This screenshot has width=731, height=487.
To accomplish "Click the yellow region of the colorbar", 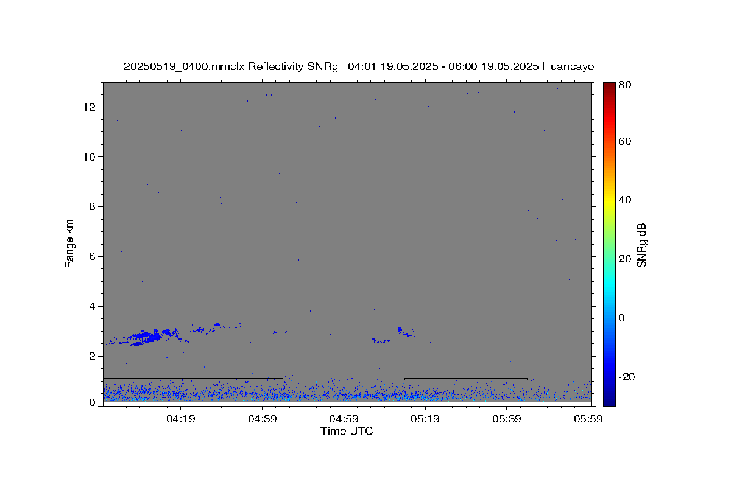I will tap(609, 200).
